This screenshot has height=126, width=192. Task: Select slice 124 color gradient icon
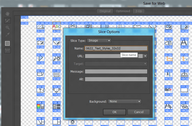tap(41, 106)
